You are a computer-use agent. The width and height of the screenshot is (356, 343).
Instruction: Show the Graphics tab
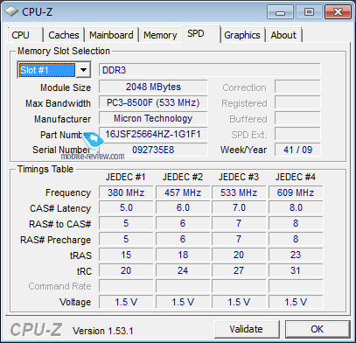242,35
